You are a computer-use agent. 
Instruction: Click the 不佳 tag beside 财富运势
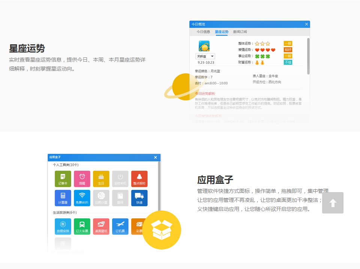click(x=288, y=62)
